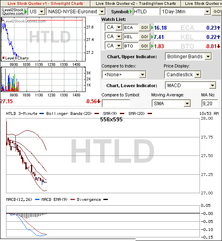Click the green arrow beside KEL quote
This screenshot has width=222, height=241.
[152, 37]
